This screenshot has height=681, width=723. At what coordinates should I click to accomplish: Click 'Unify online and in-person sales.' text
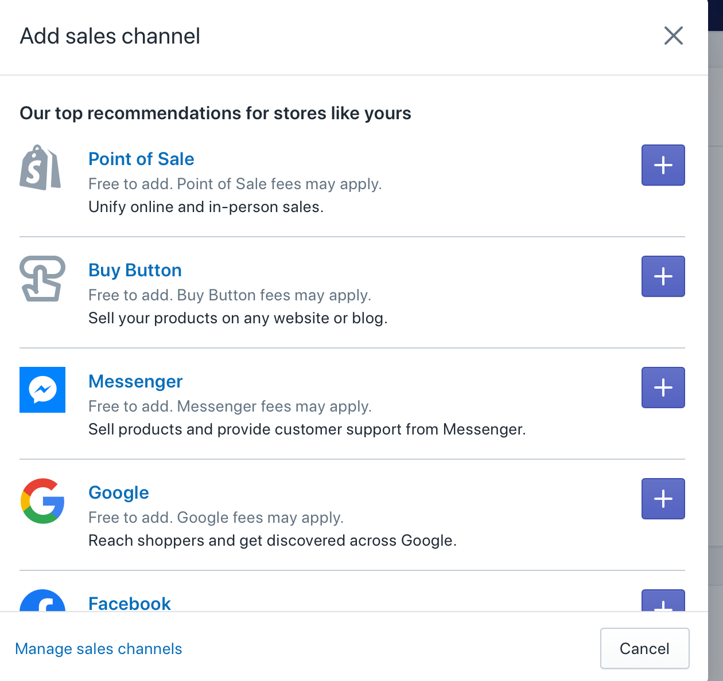206,207
